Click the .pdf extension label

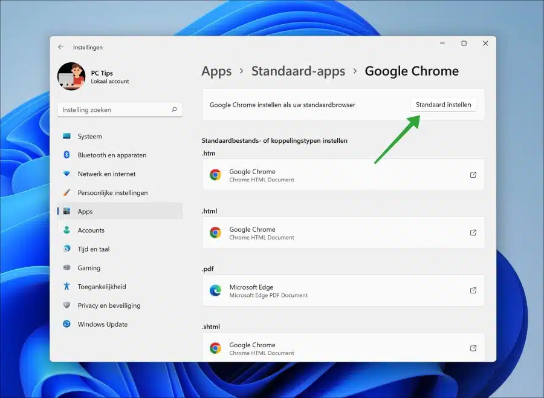pyautogui.click(x=208, y=269)
